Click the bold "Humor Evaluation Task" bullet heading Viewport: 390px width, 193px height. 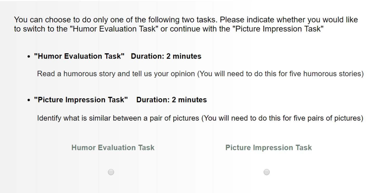(79, 56)
